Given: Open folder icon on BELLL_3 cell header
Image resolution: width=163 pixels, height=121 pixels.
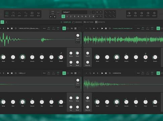Looking at the screenshot, I should point(68,73).
